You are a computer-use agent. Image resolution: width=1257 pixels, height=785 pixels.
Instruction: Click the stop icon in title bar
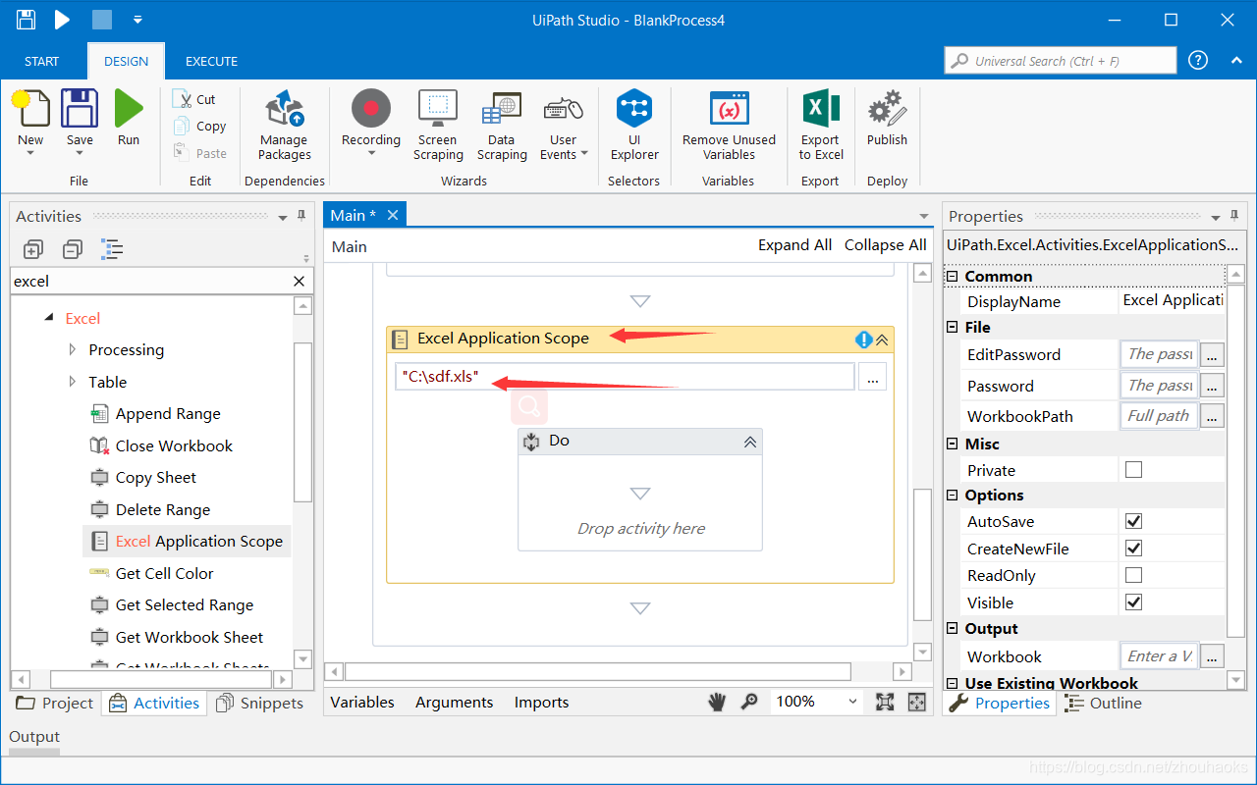pos(101,20)
